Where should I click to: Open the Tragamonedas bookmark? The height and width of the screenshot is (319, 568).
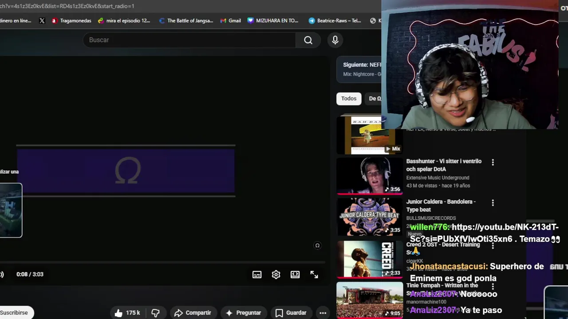(x=71, y=20)
